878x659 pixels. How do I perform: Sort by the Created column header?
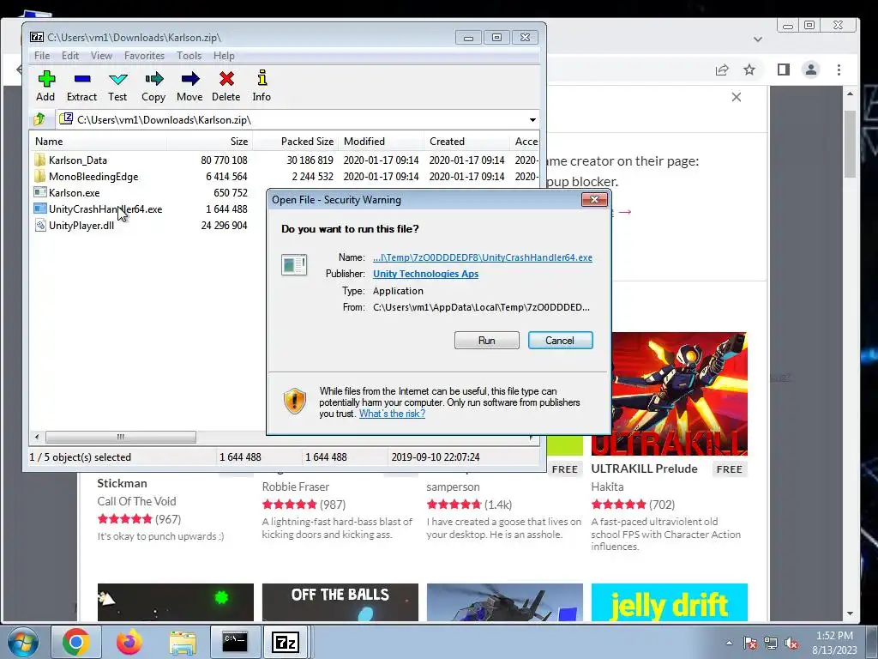click(467, 142)
